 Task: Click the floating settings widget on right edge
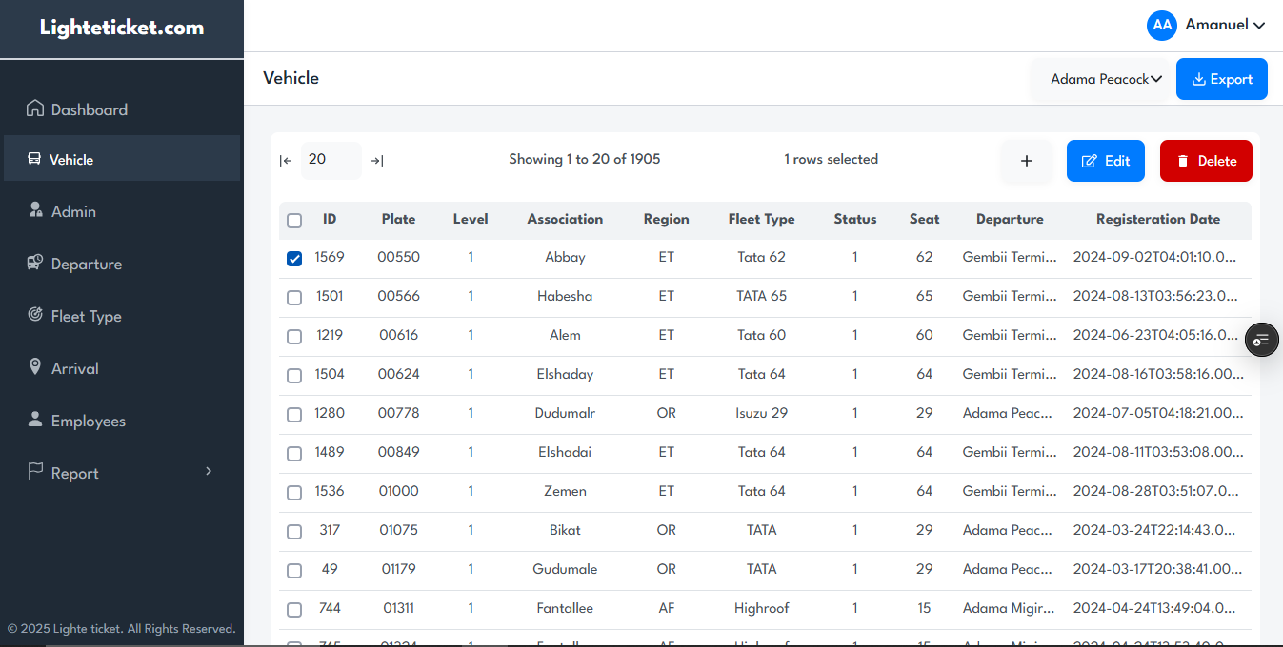(1261, 340)
